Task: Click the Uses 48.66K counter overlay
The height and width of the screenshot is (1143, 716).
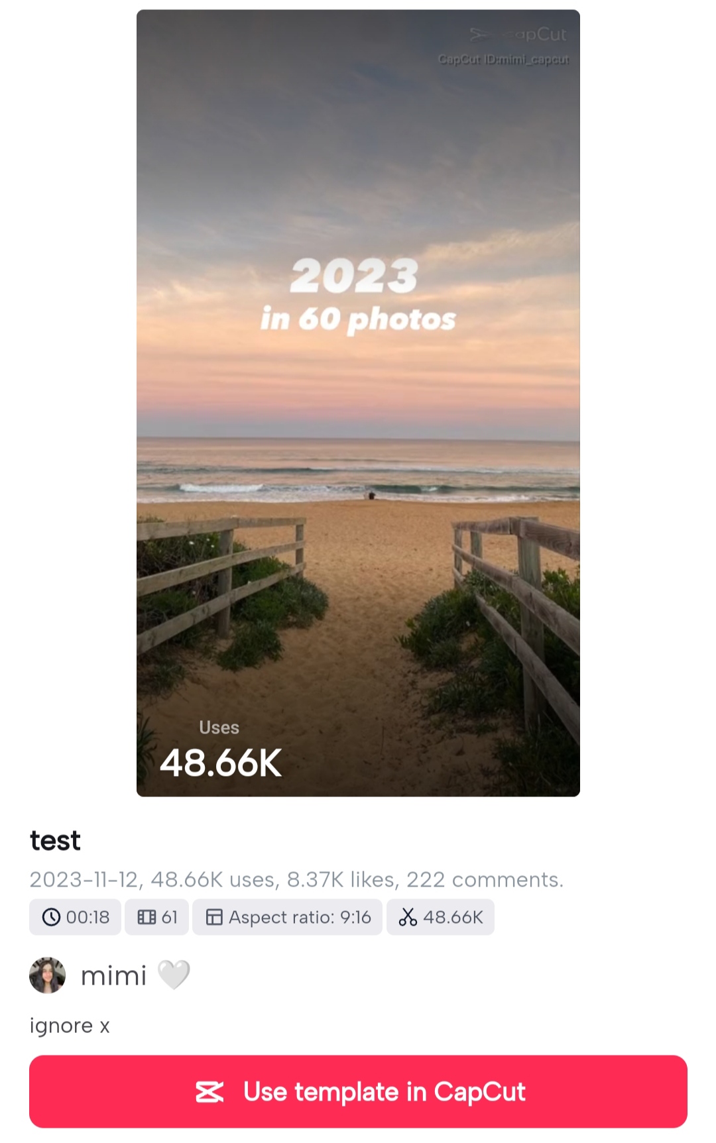Action: [221, 749]
